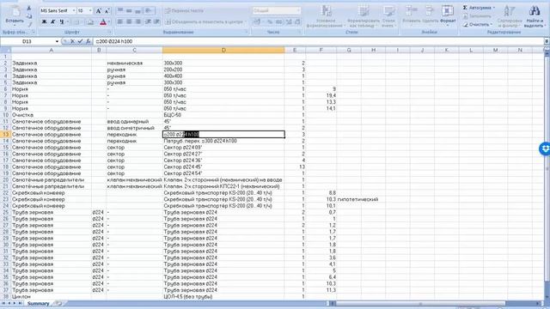Click AutoSum (Автосумма) button
The width and height of the screenshot is (550, 309).
[479, 8]
